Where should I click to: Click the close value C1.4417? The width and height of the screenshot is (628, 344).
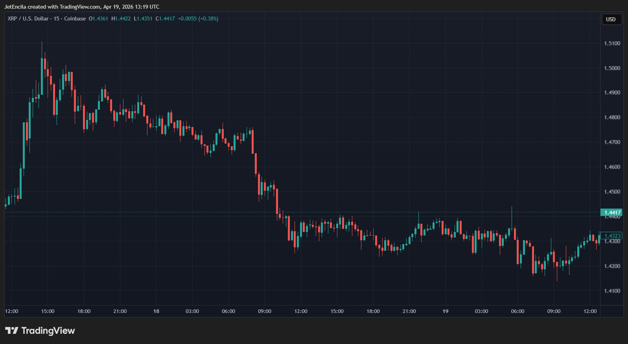[x=165, y=18]
